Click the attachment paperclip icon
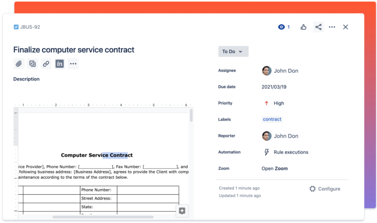Viewport: 377px width, 223px height. point(19,64)
